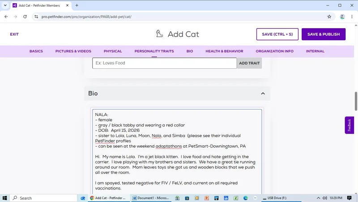Open the notification center icon
358x202 pixels.
[x=349, y=198]
